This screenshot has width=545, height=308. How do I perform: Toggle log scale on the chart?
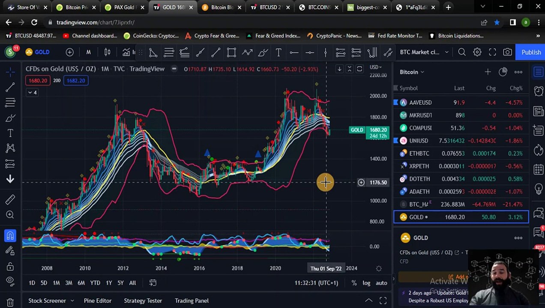click(366, 283)
